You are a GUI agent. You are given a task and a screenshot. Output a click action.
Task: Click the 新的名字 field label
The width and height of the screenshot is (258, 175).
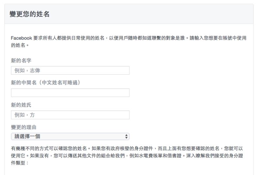click(x=21, y=60)
